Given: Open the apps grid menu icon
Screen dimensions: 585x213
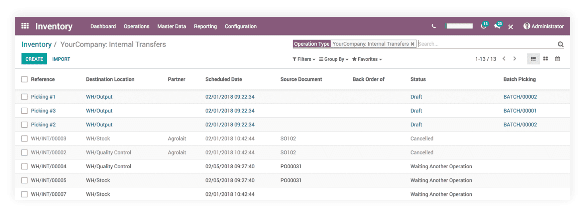Looking at the screenshot, I should point(25,26).
